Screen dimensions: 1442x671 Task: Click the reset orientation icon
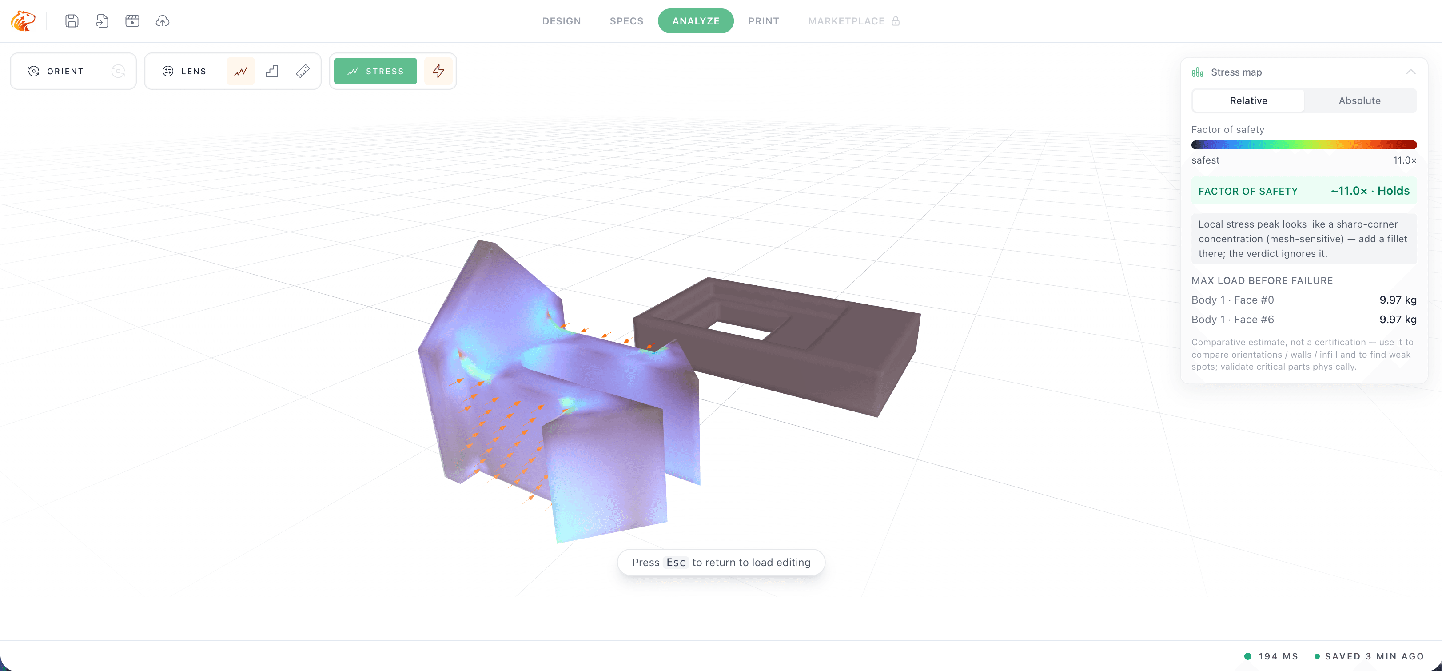pos(118,71)
